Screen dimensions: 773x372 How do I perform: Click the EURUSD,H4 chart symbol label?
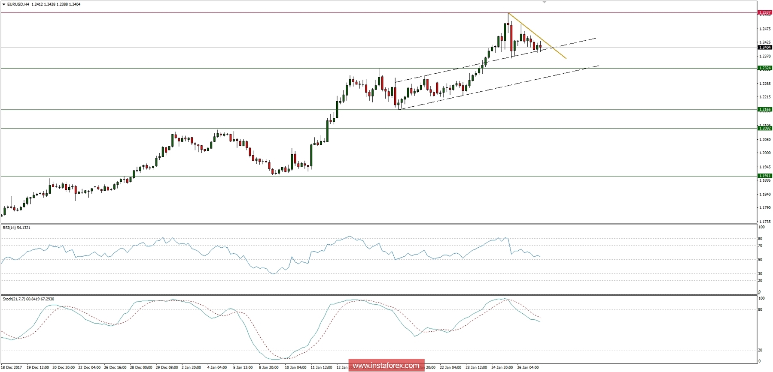(x=18, y=4)
